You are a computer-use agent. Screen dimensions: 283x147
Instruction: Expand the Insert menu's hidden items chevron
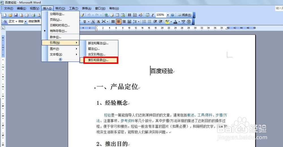pos(60,59)
